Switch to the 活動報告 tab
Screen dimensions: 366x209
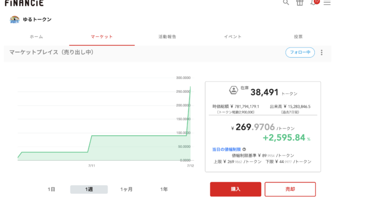click(167, 37)
